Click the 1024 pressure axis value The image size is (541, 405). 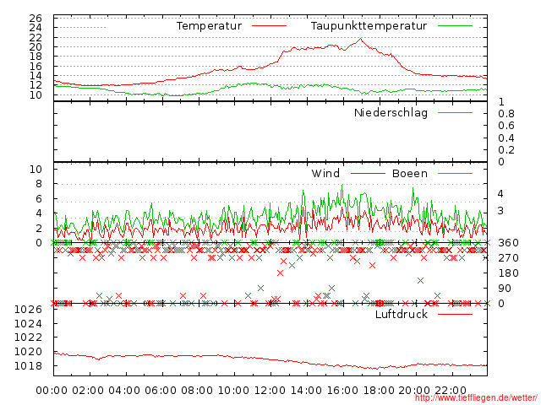(28, 323)
